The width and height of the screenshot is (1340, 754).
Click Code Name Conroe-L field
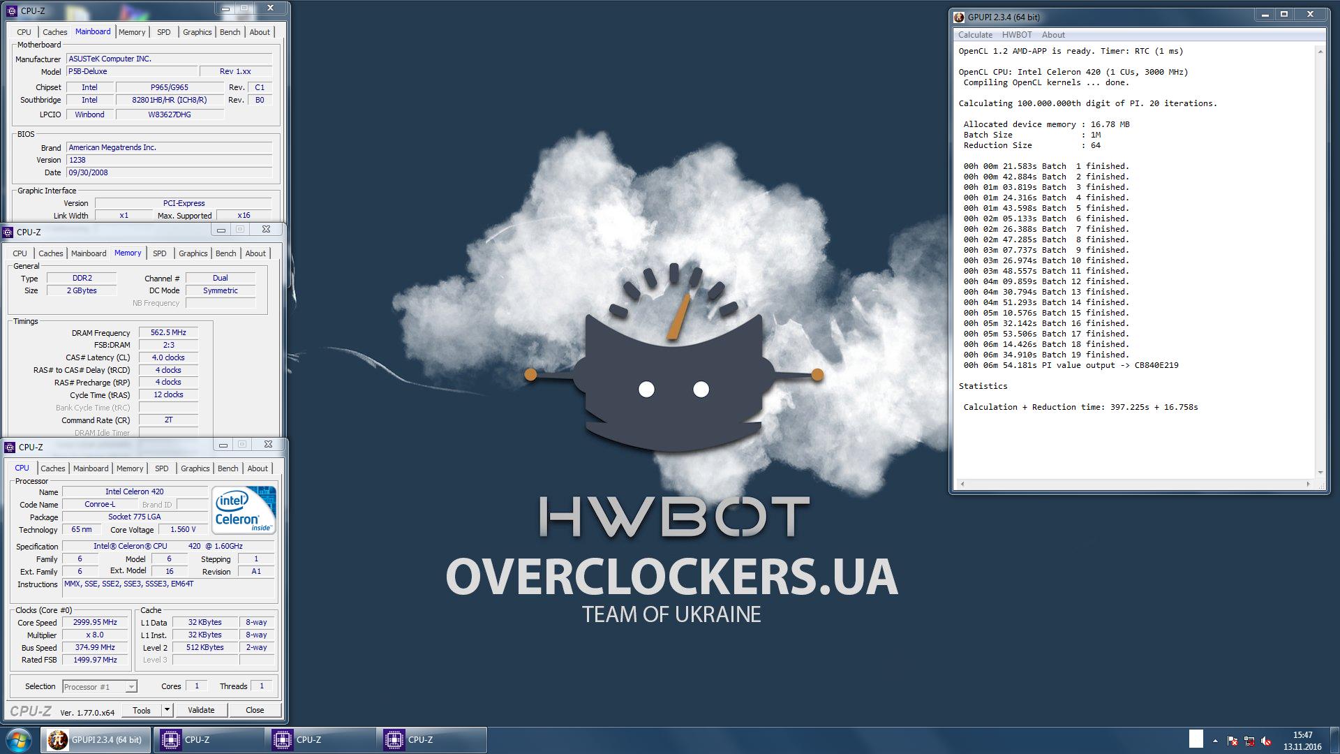tap(100, 504)
